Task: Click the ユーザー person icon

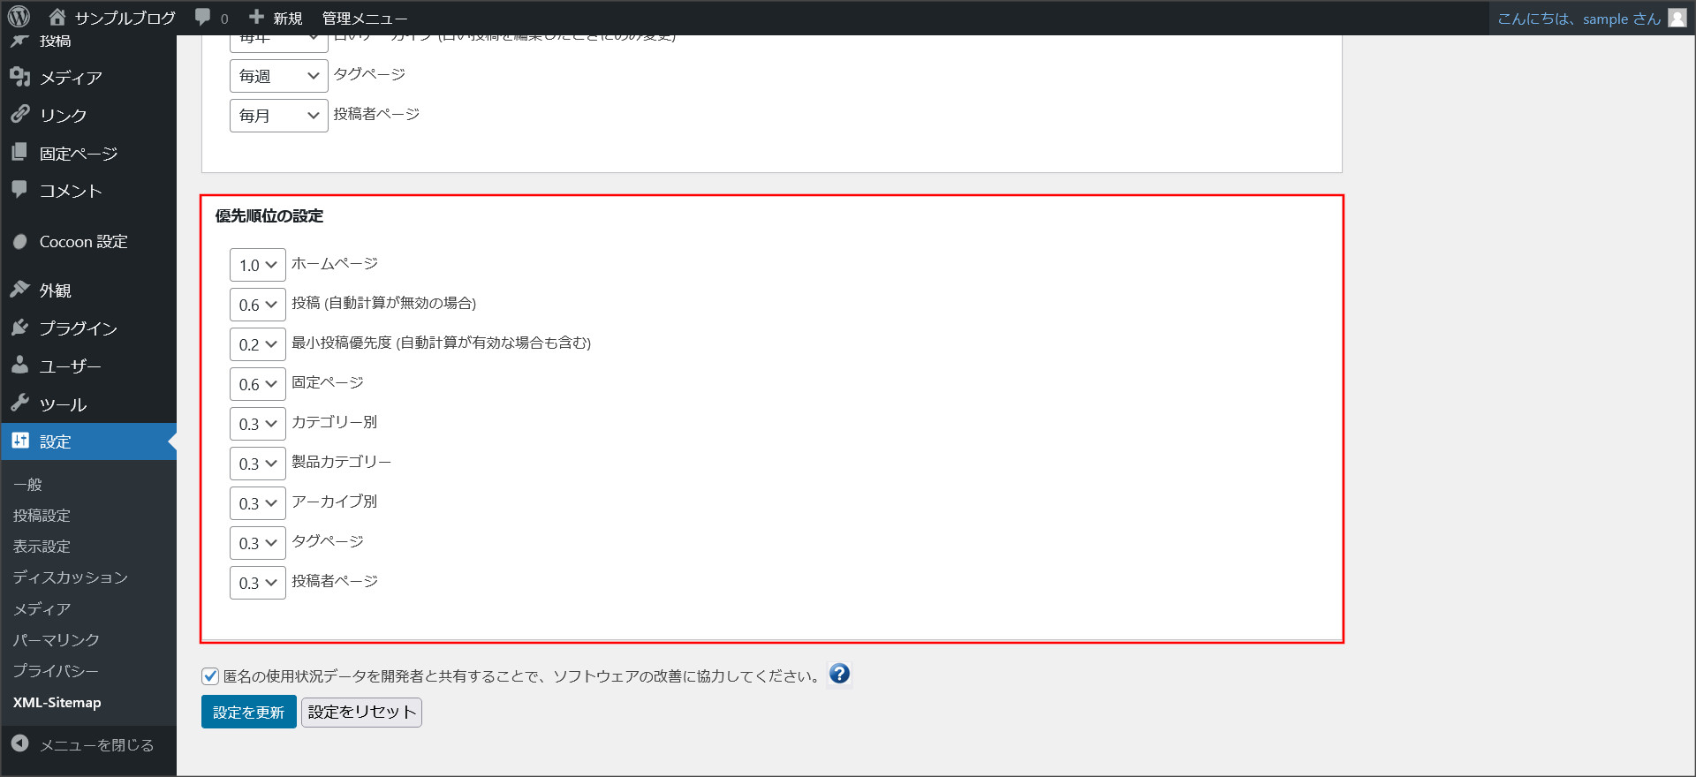Action: [x=20, y=366]
